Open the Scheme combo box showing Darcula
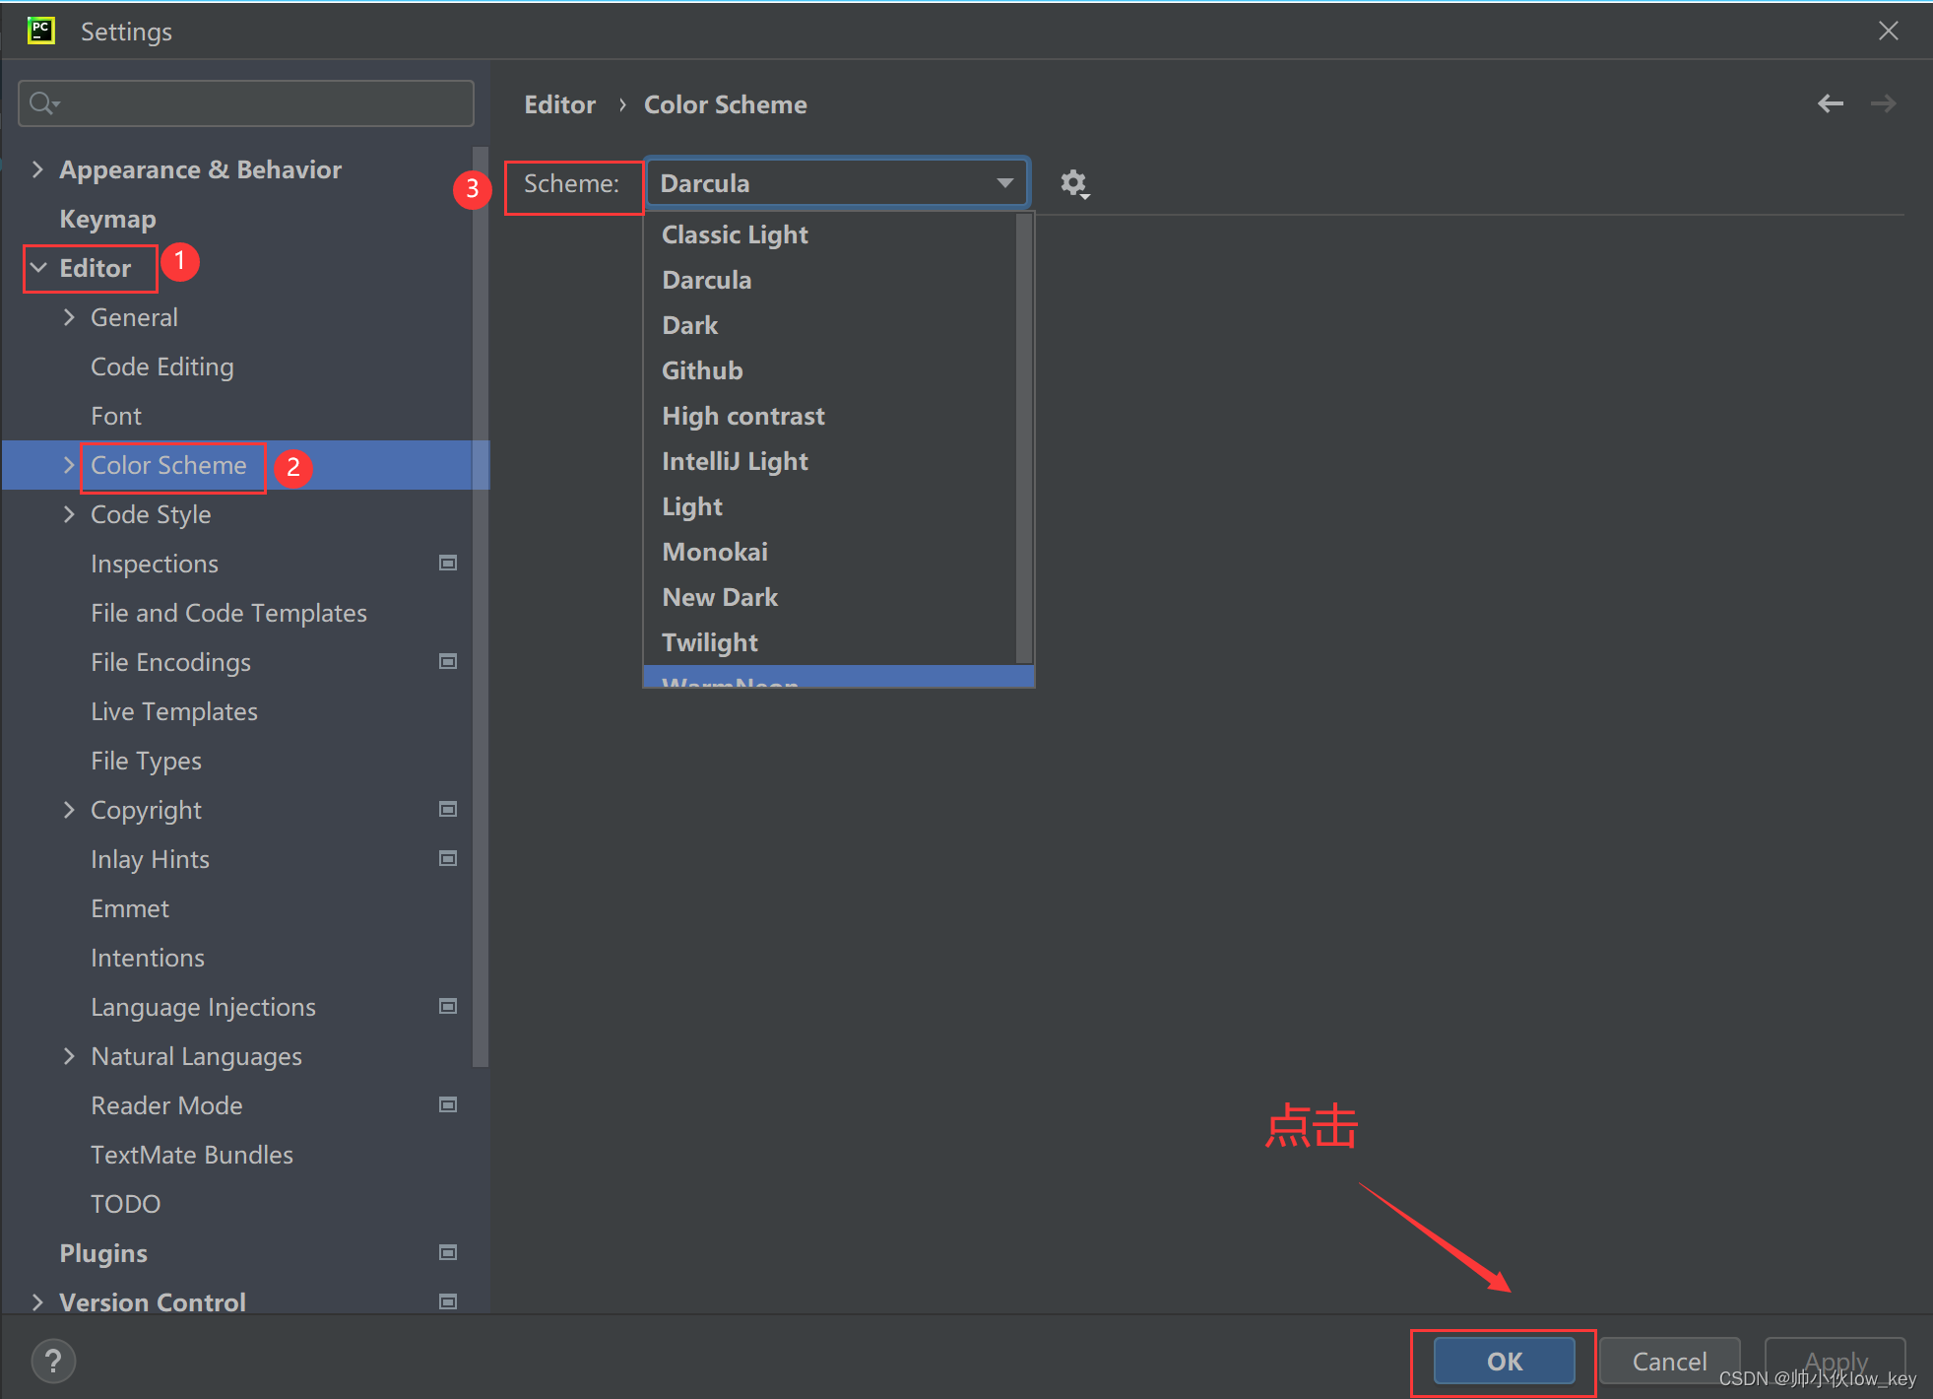Viewport: 1933px width, 1399px height. pos(837,183)
